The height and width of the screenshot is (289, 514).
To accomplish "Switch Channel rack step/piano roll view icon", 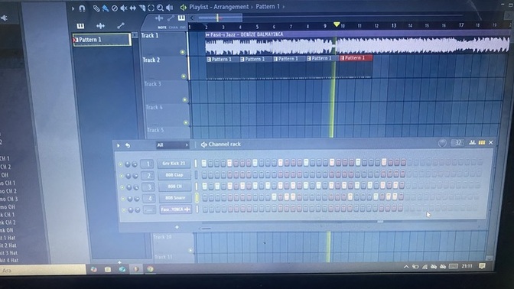I will pos(482,142).
